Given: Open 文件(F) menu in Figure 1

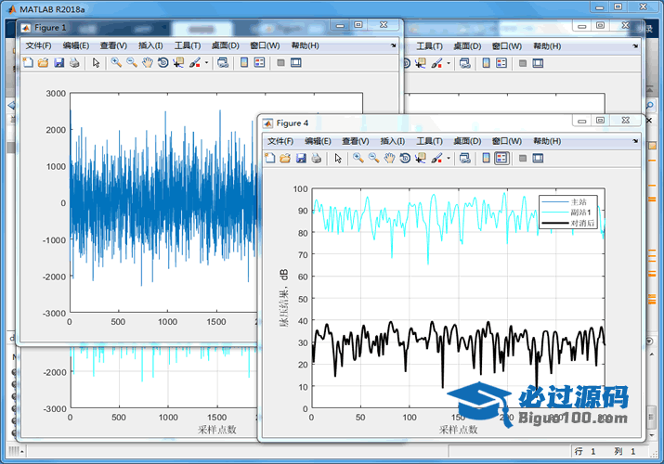Looking at the screenshot, I should [38, 45].
